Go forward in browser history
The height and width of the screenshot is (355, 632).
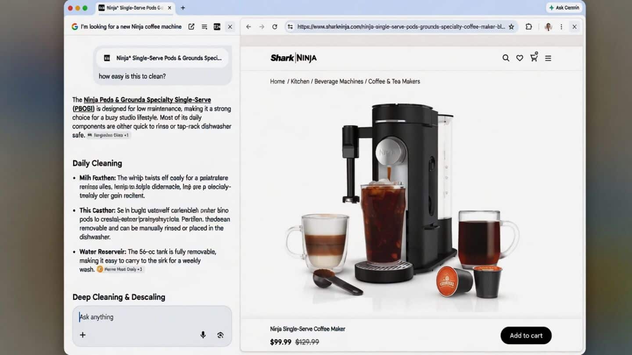262,27
